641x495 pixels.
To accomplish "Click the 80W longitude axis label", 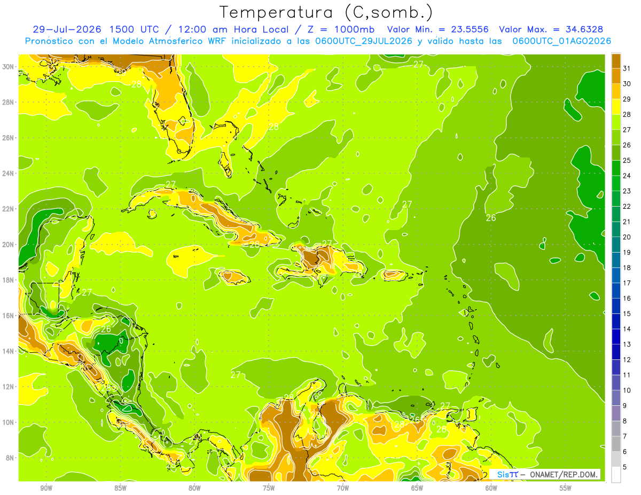I will coord(194,489).
